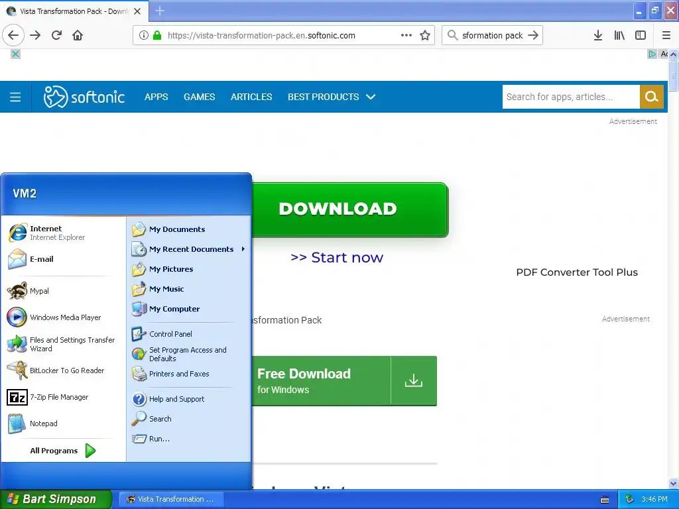Open the E-mail shortcut icon

(x=17, y=259)
